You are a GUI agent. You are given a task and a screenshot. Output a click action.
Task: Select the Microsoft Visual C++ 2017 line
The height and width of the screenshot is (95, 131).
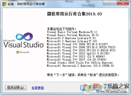(77, 60)
